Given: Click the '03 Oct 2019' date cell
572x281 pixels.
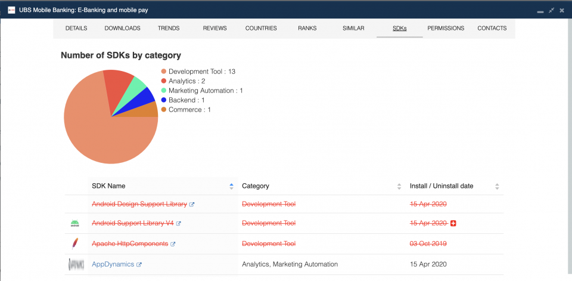Looking at the screenshot, I should tap(428, 244).
